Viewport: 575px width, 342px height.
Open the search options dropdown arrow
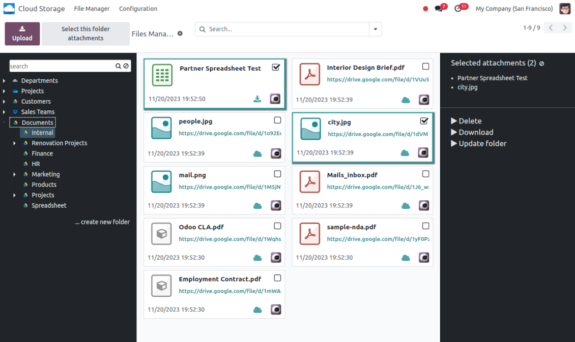pyautogui.click(x=375, y=29)
